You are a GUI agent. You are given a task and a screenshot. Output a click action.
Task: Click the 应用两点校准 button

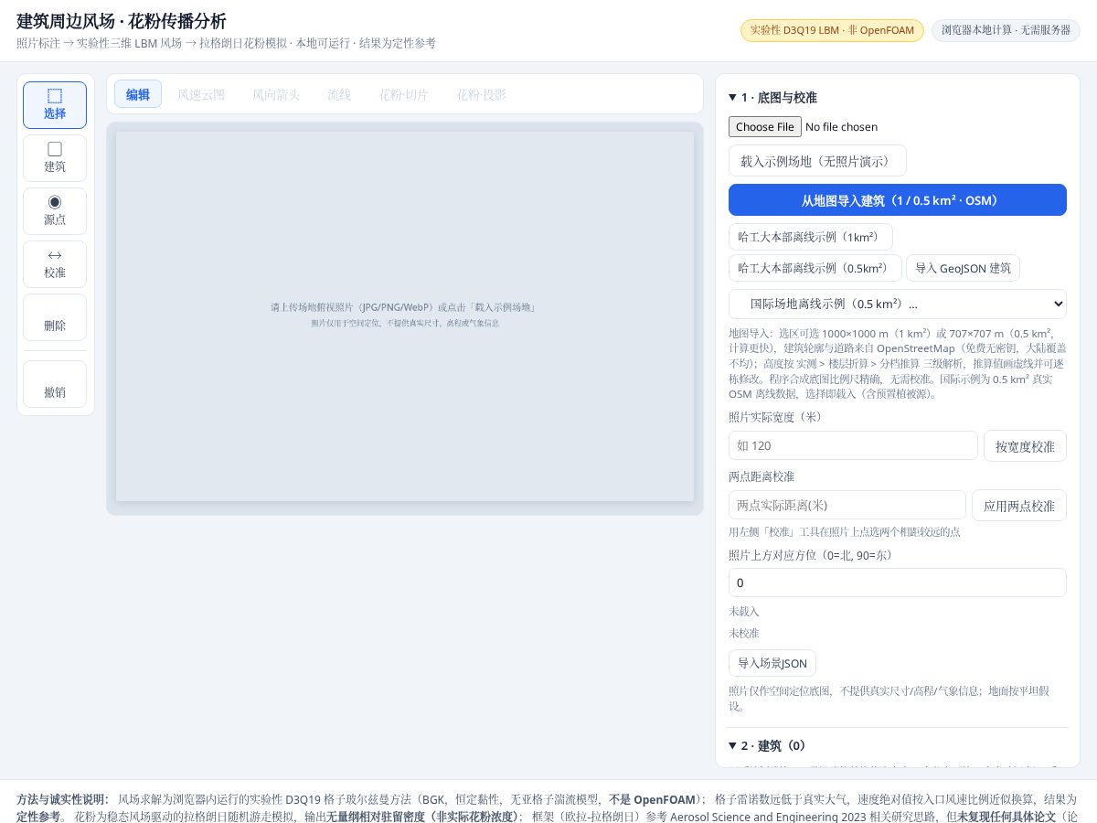[1019, 505]
